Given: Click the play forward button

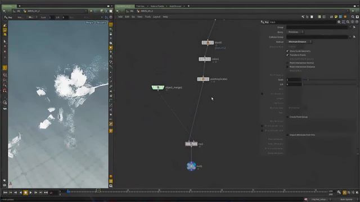Looking at the screenshot, I should click(30, 192).
